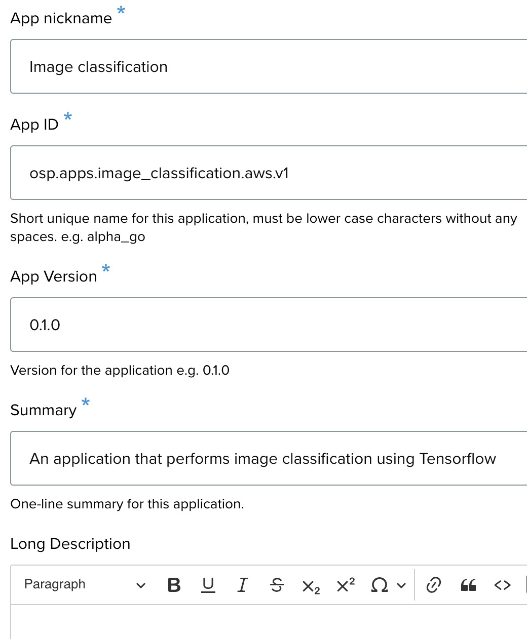Insert code using angle brackets icon
The image size is (527, 639).
pyautogui.click(x=502, y=585)
